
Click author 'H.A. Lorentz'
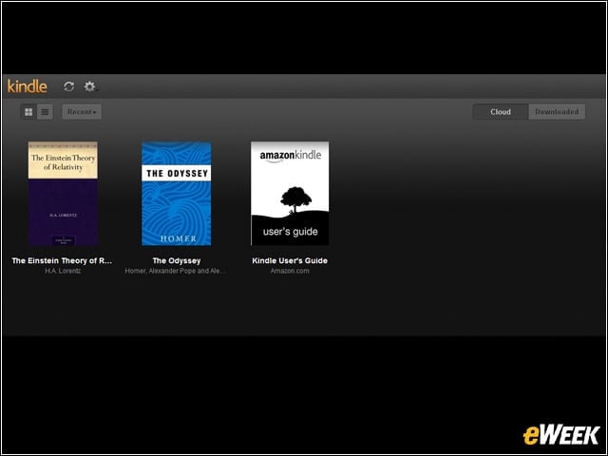coord(63,271)
